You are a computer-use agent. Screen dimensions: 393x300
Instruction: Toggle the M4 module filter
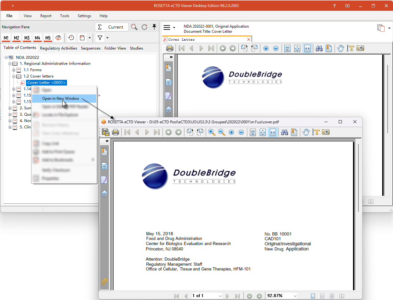tap(37, 38)
